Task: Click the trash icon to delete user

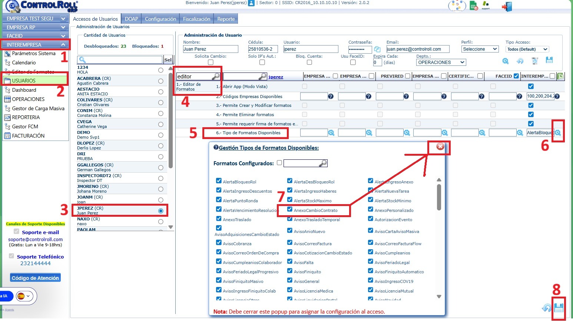Action: point(534,61)
